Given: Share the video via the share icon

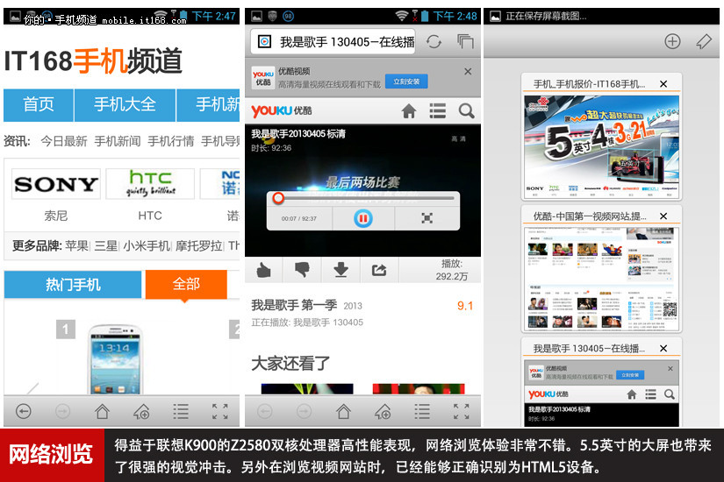Looking at the screenshot, I should [x=379, y=270].
